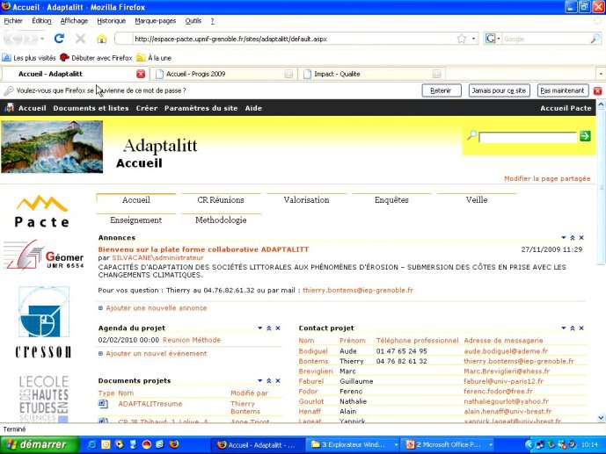Screen dimensions: 606x454
Task: Switch to the Impact - Qualite tab
Action: (371, 74)
